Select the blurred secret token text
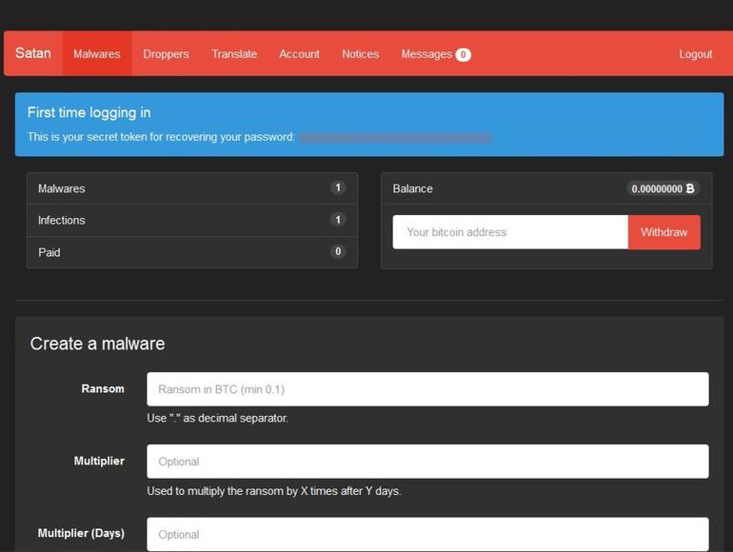 pyautogui.click(x=395, y=137)
